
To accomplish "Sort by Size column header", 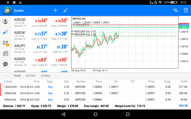I will (x=67, y=81).
